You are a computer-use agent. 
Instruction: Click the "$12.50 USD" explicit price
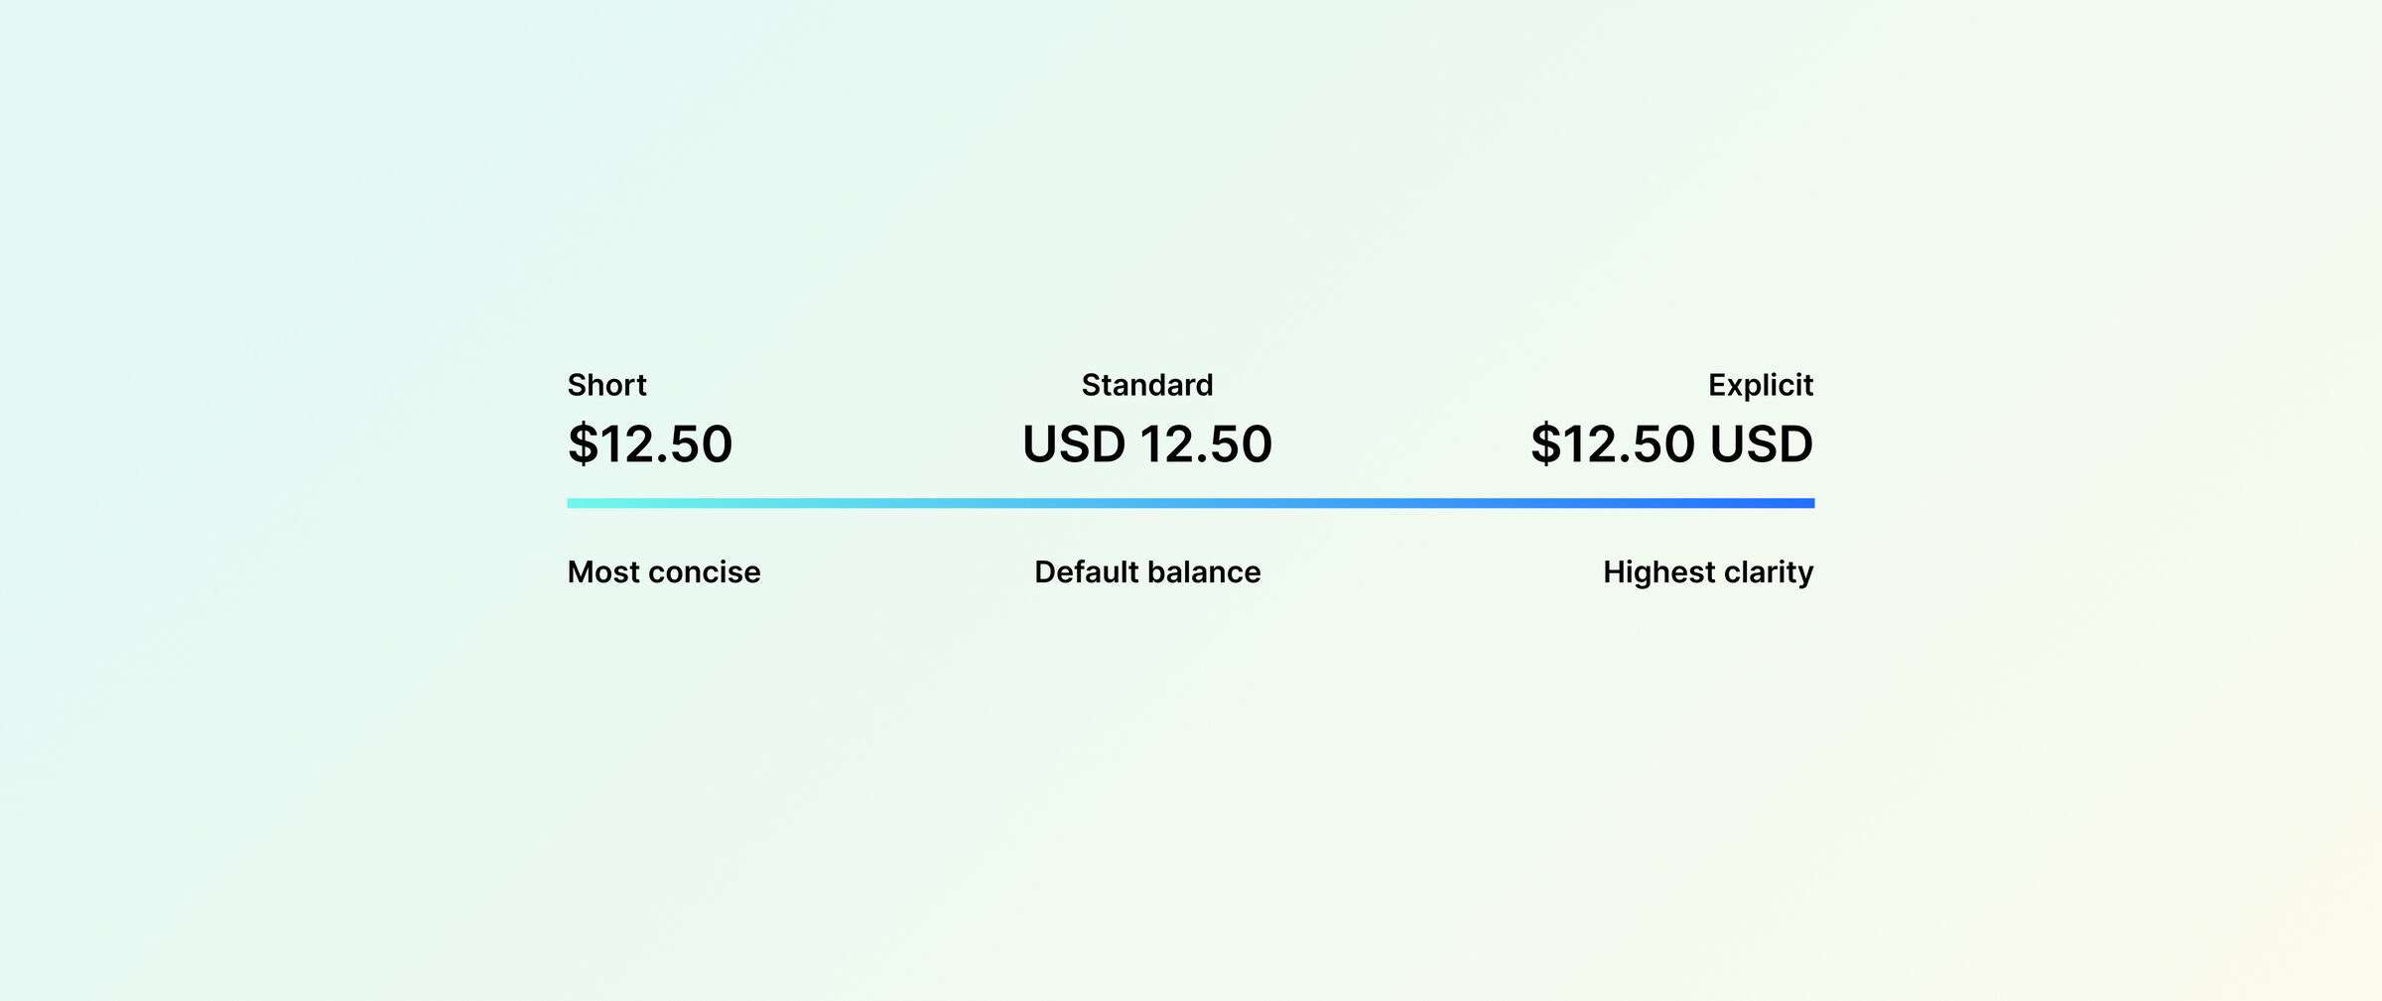click(x=1671, y=443)
